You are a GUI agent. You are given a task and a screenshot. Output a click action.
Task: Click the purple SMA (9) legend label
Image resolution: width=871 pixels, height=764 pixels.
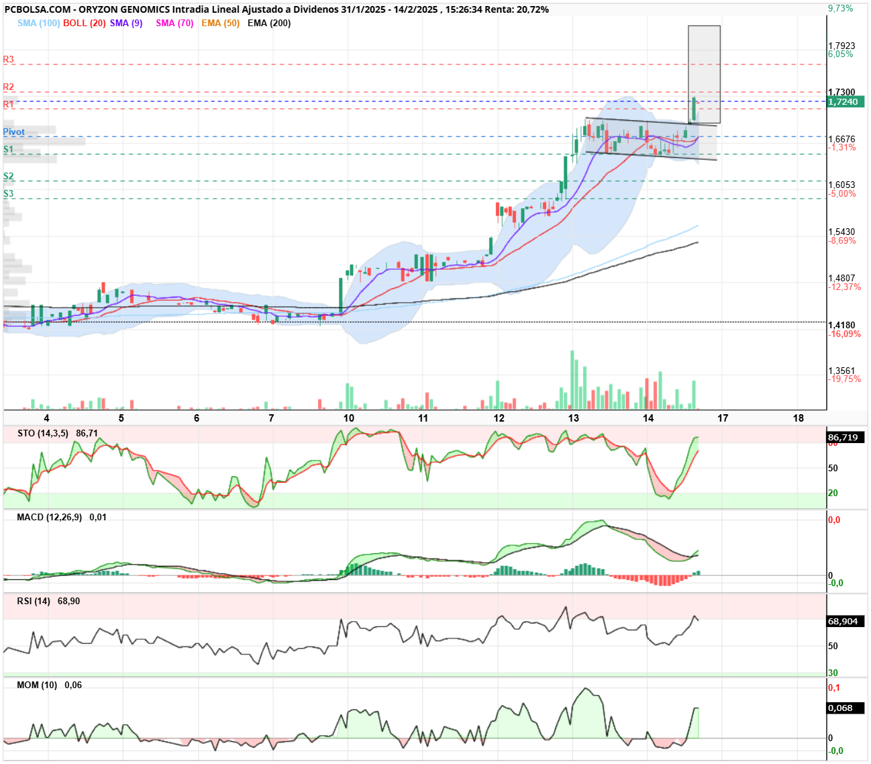126,23
